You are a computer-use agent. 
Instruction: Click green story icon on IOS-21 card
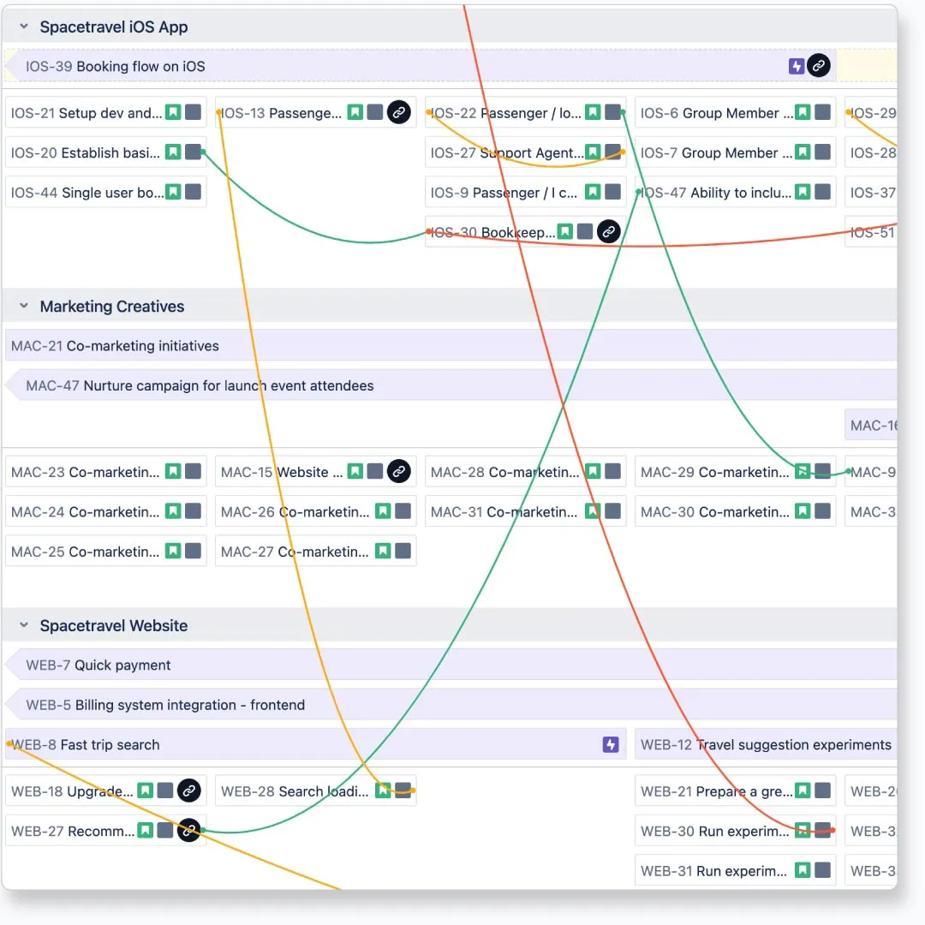[173, 112]
